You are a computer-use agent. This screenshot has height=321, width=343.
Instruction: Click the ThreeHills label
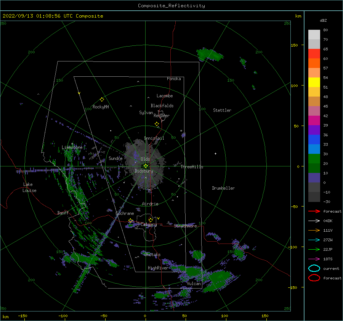point(192,167)
